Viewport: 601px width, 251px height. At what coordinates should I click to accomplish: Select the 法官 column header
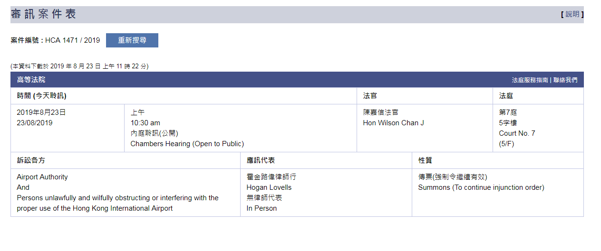point(370,96)
